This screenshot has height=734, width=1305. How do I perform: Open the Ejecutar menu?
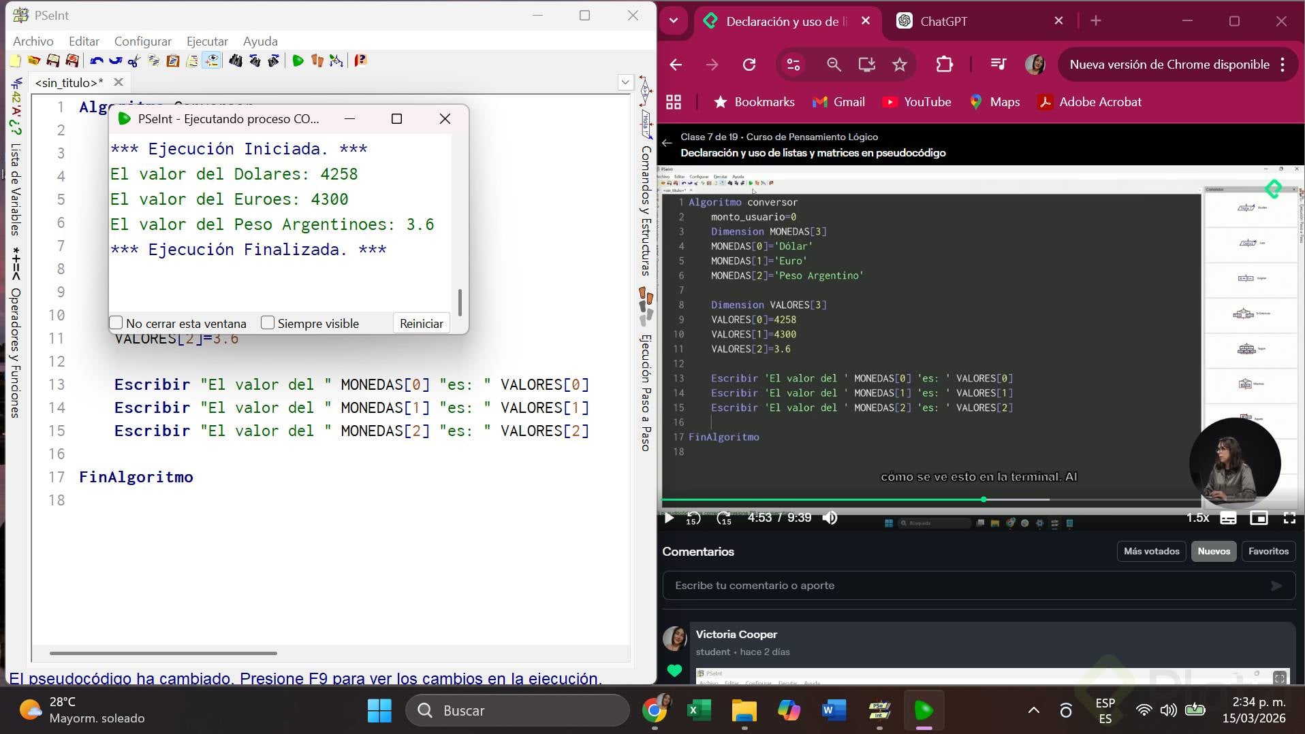point(207,41)
